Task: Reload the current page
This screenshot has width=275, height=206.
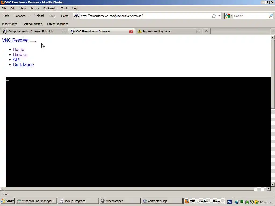Action: pos(39,16)
